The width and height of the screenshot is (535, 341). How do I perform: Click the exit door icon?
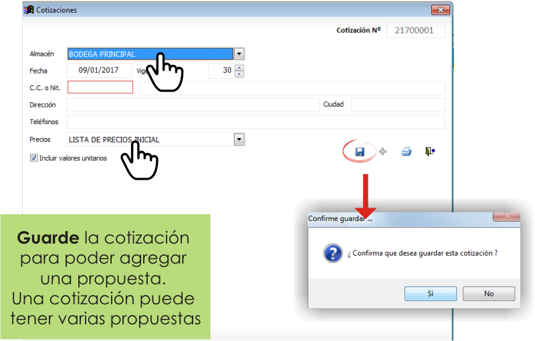tap(430, 151)
